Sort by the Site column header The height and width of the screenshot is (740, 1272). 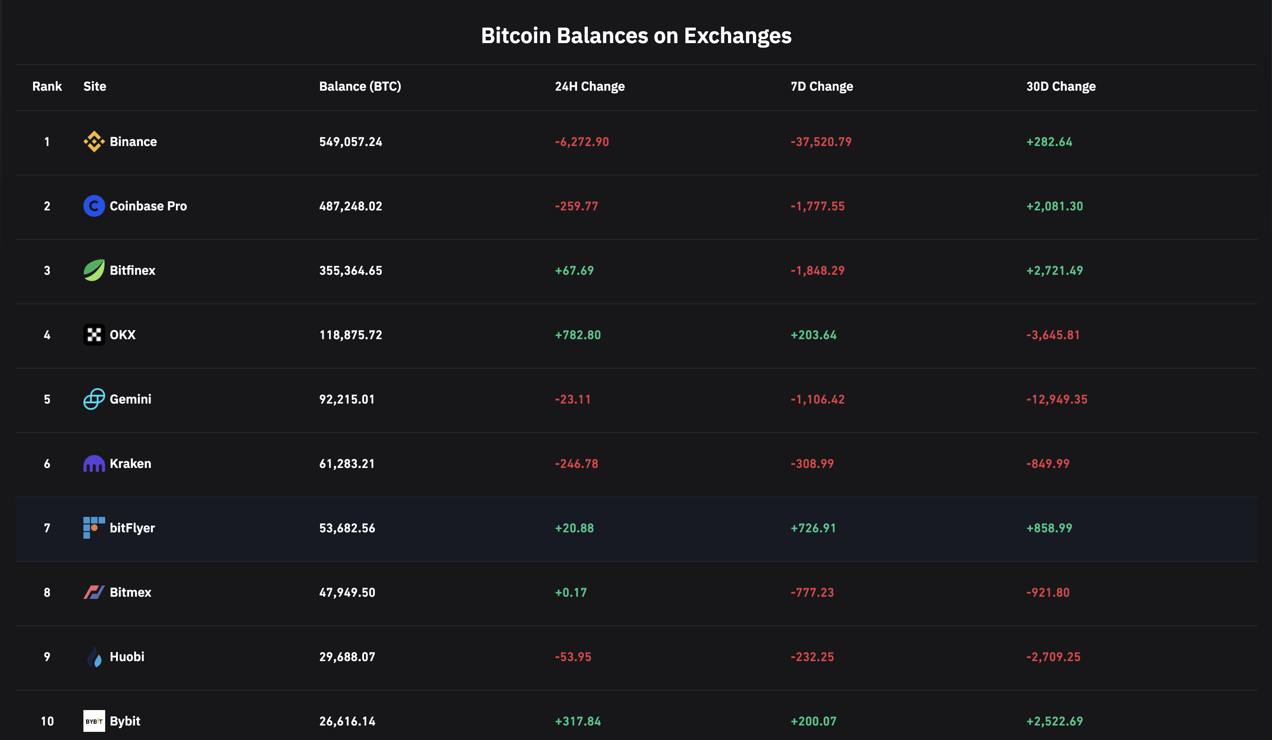click(94, 86)
